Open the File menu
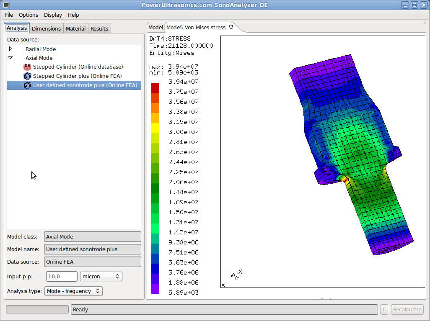 point(9,15)
